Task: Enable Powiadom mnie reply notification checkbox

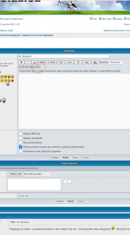Action: 20,151
